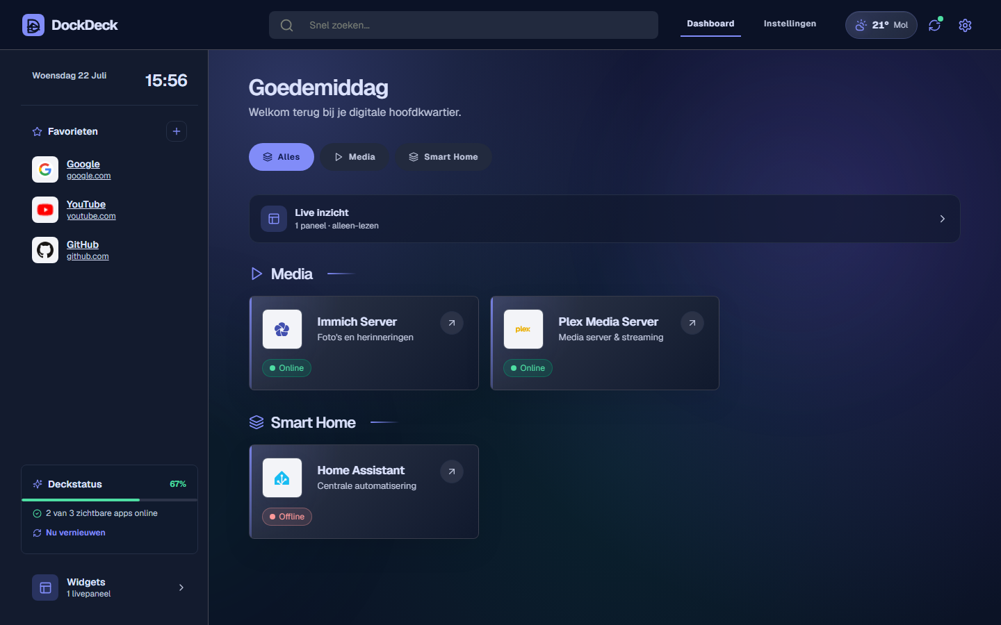Open Immich Server external link arrow
This screenshot has width=1001, height=625.
click(452, 323)
